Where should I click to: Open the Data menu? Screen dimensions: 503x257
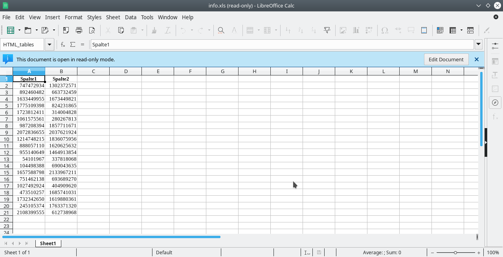pos(130,17)
